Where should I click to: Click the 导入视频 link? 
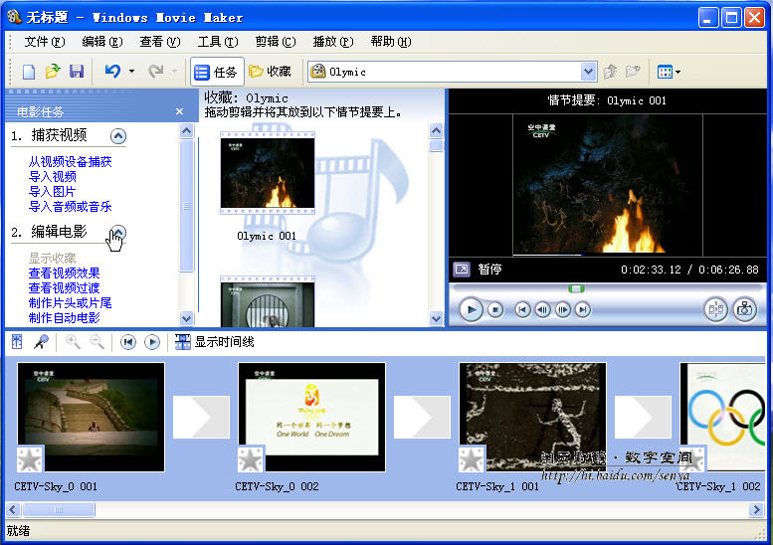(x=53, y=176)
